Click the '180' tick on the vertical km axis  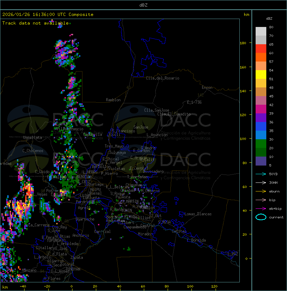tap(243, 43)
